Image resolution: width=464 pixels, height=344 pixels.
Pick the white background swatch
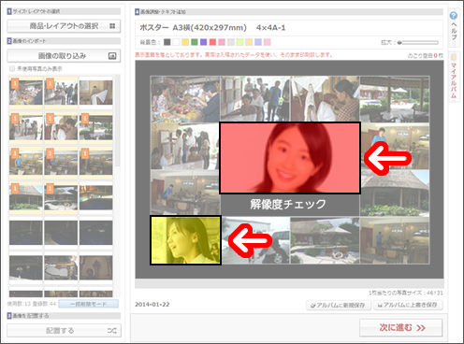point(176,42)
